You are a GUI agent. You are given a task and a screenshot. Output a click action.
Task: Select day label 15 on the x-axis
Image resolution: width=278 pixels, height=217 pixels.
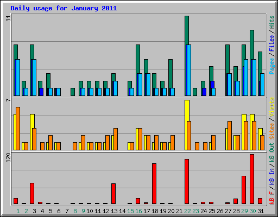(130, 211)
